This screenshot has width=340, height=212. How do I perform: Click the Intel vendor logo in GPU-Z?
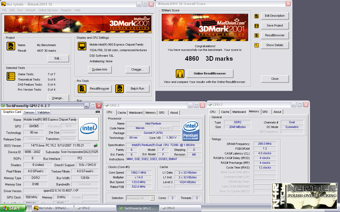[x=89, y=129]
